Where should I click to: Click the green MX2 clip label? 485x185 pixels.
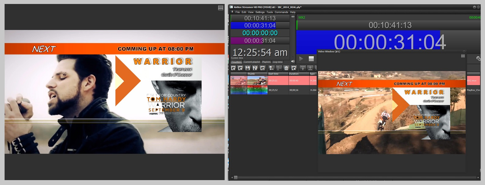click(x=302, y=17)
